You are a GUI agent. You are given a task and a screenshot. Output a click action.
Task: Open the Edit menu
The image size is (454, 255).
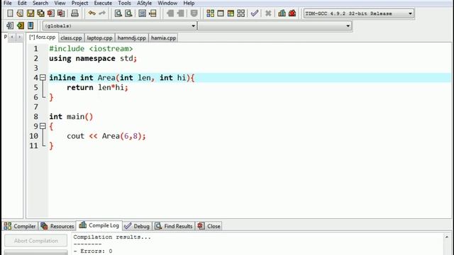coord(22,3)
